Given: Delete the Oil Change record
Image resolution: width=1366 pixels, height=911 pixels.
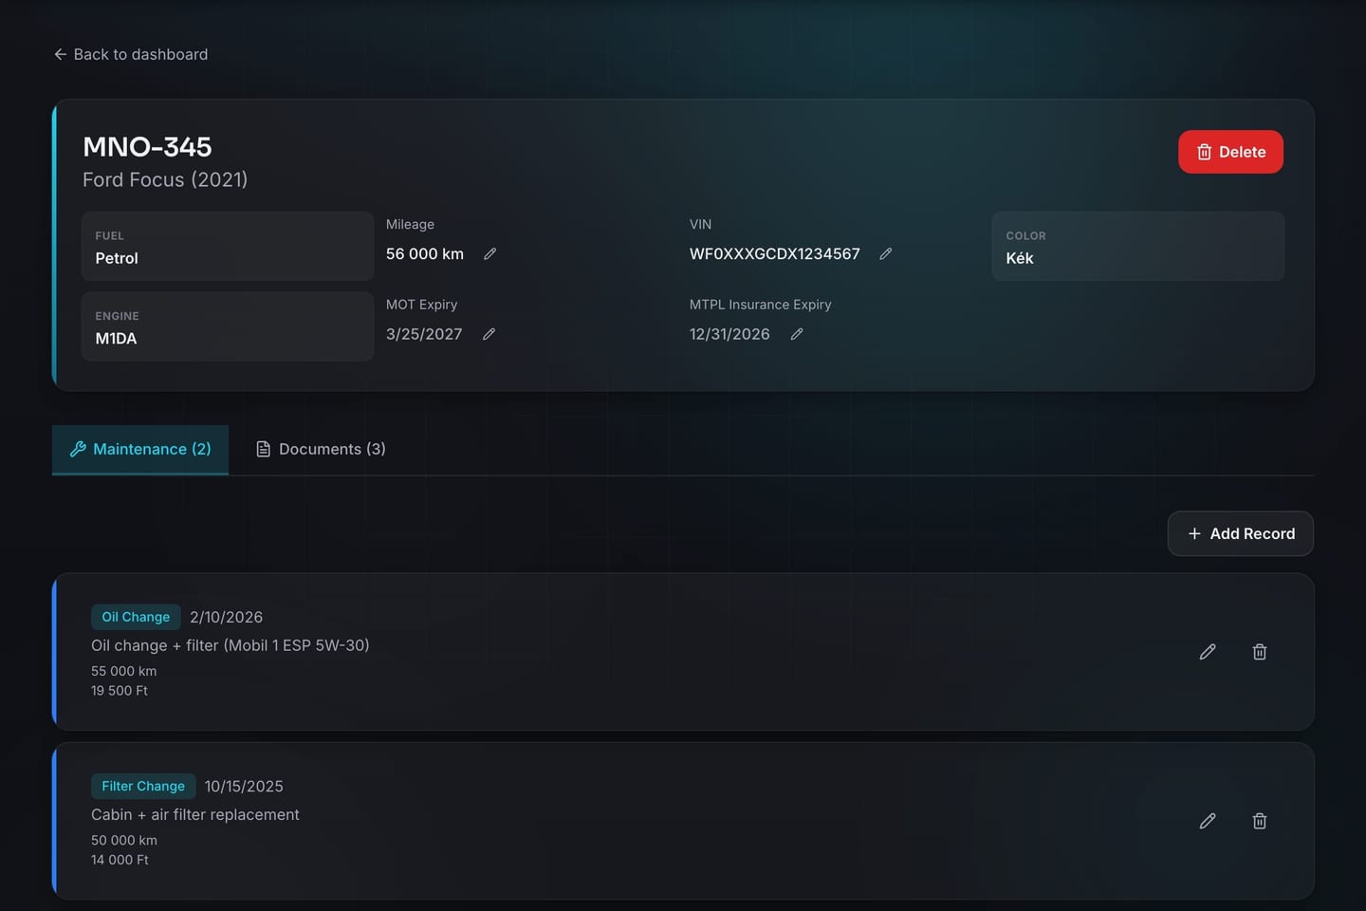Looking at the screenshot, I should [1260, 652].
